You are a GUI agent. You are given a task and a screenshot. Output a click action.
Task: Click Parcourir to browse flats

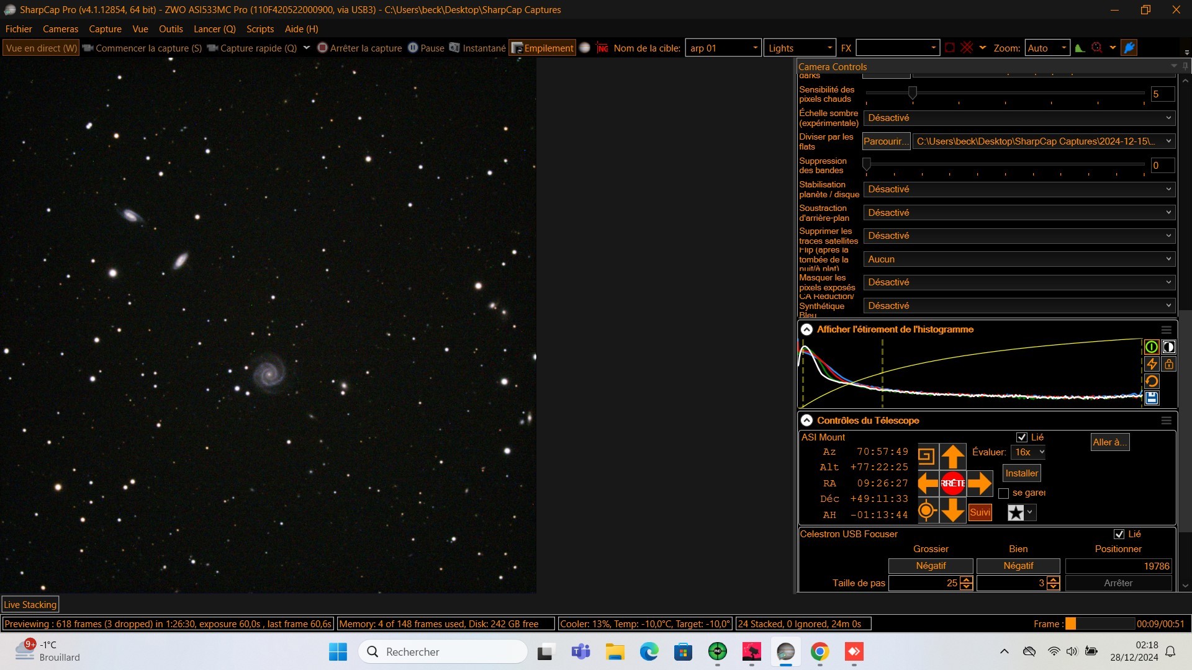(886, 141)
